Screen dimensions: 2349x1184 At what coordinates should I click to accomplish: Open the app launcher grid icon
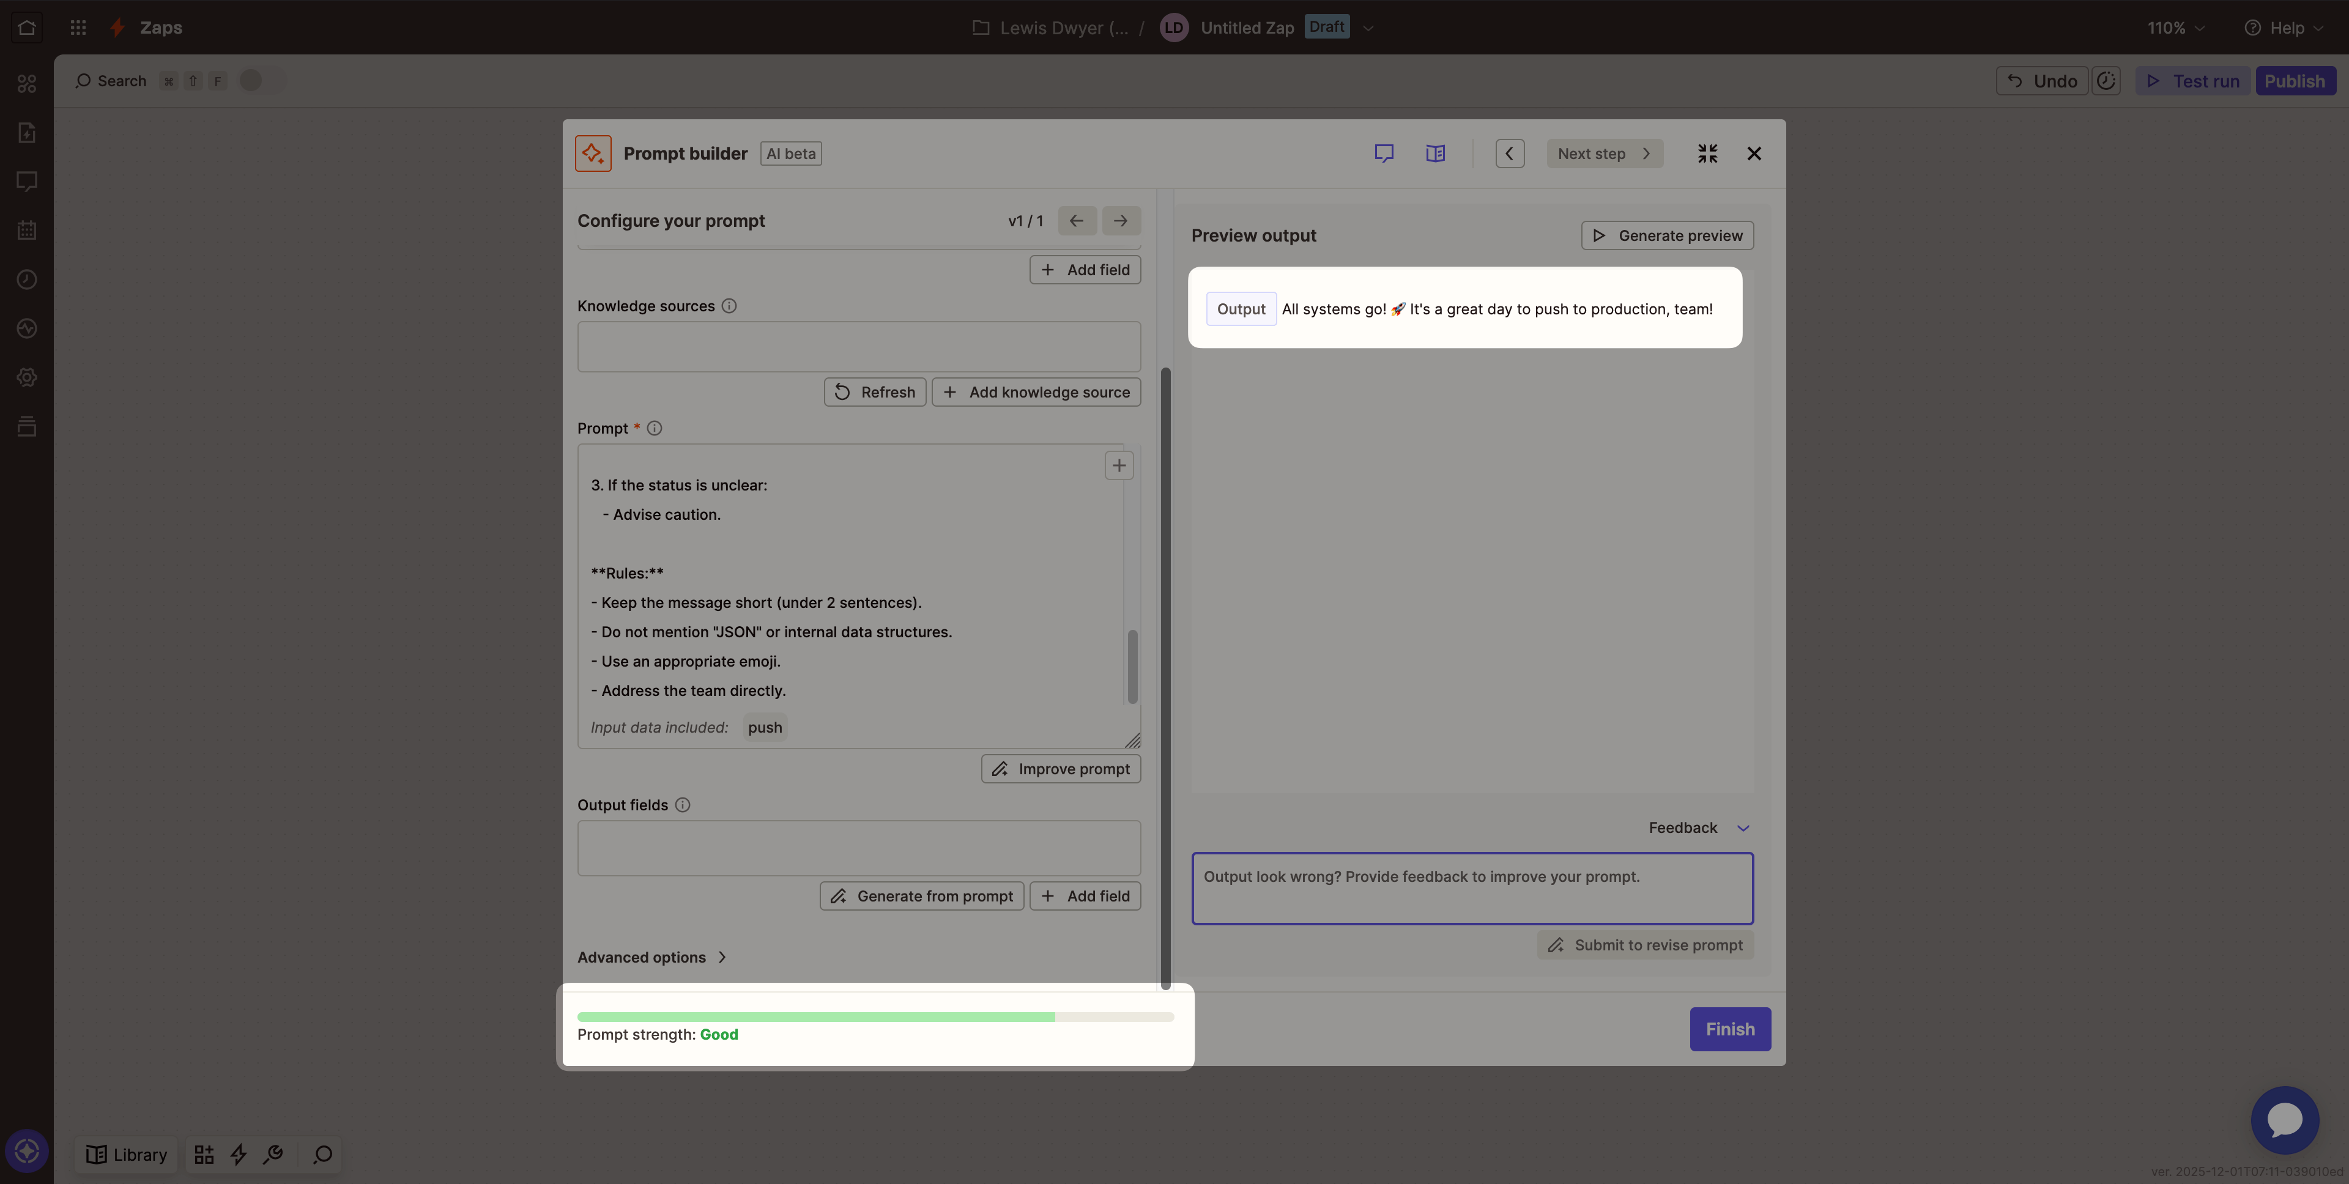coord(78,28)
